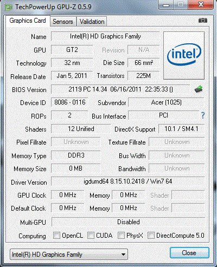The height and width of the screenshot is (267, 217).
Task: Click the Close button
Action: (x=189, y=253)
